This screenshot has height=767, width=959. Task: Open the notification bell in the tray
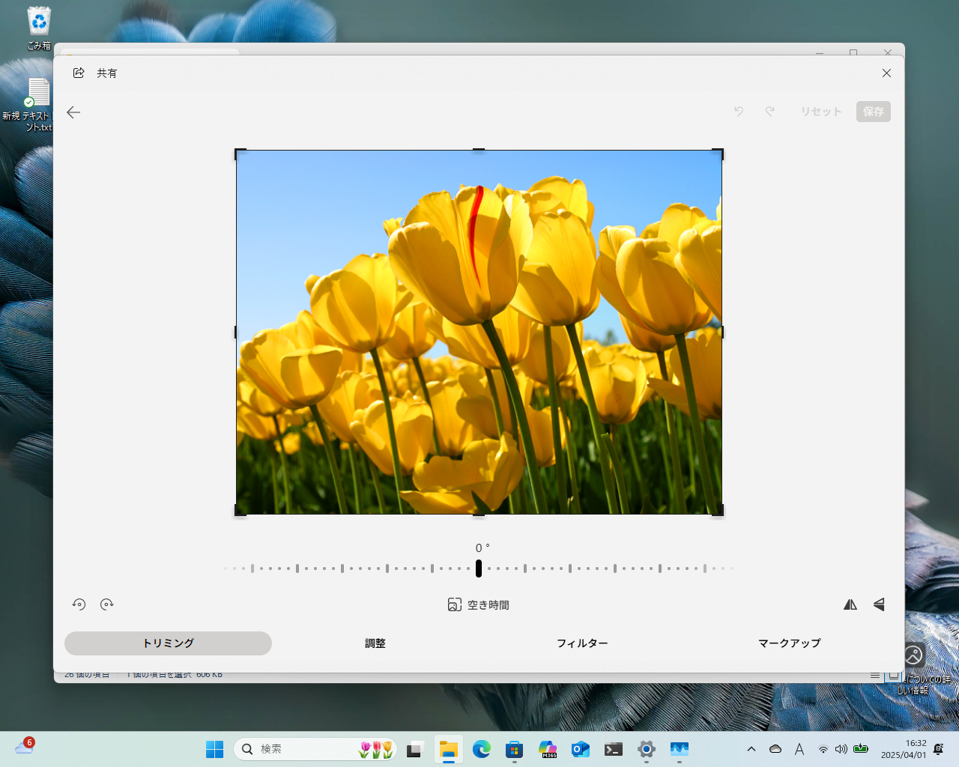(x=939, y=749)
